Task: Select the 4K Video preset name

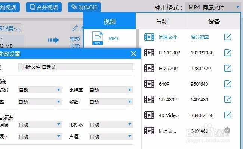Action: [169, 115]
